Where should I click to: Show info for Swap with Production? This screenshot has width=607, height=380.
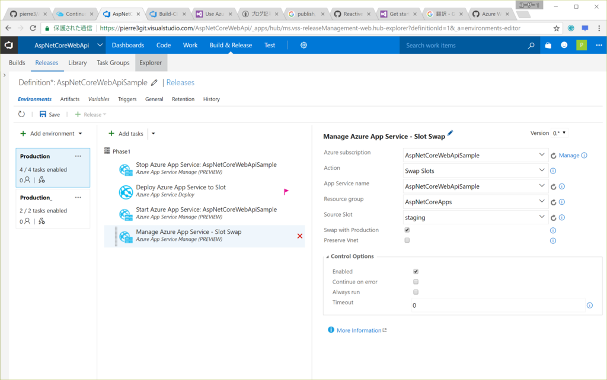pos(553,230)
